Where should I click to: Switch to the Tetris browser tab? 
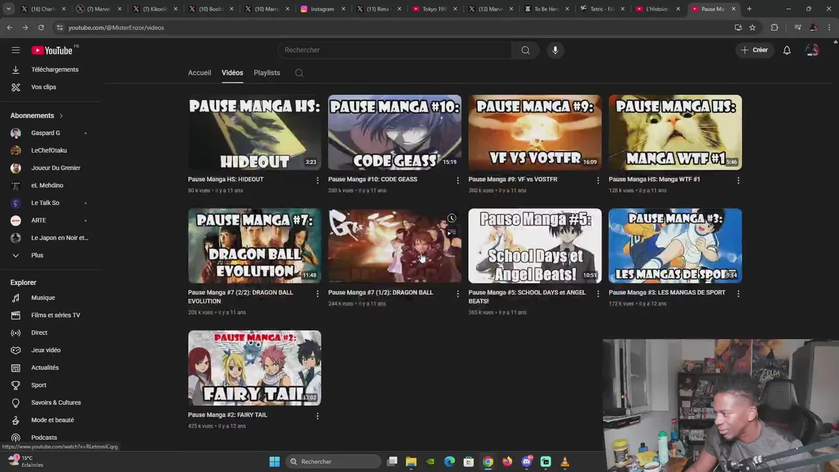pyautogui.click(x=602, y=9)
